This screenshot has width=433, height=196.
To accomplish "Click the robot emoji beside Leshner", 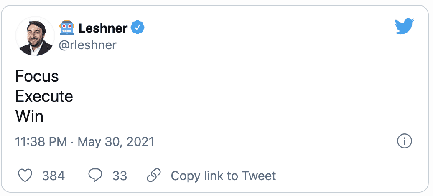I will [67, 28].
